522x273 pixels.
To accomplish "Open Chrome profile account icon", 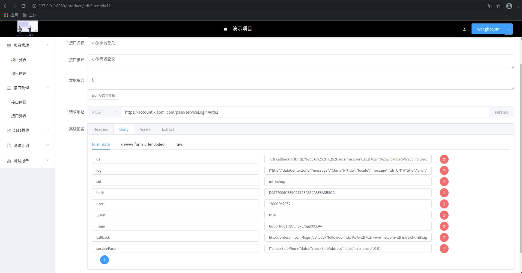I will coord(509,6).
